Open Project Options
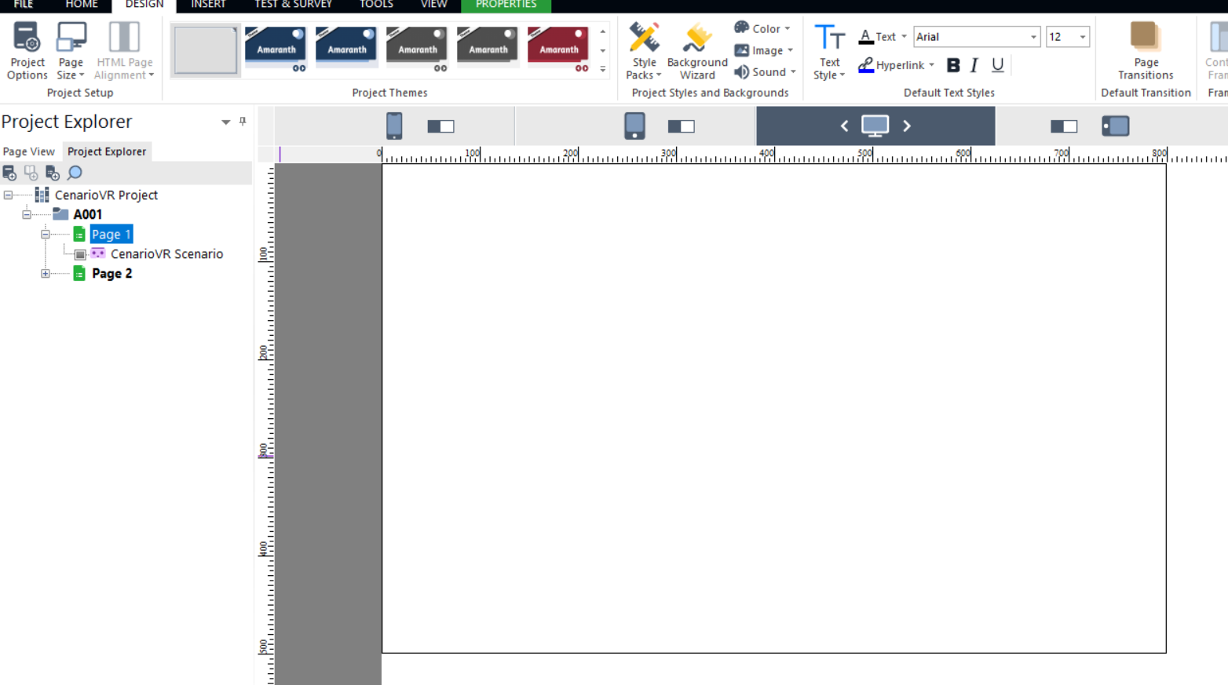The height and width of the screenshot is (685, 1228). point(27,51)
